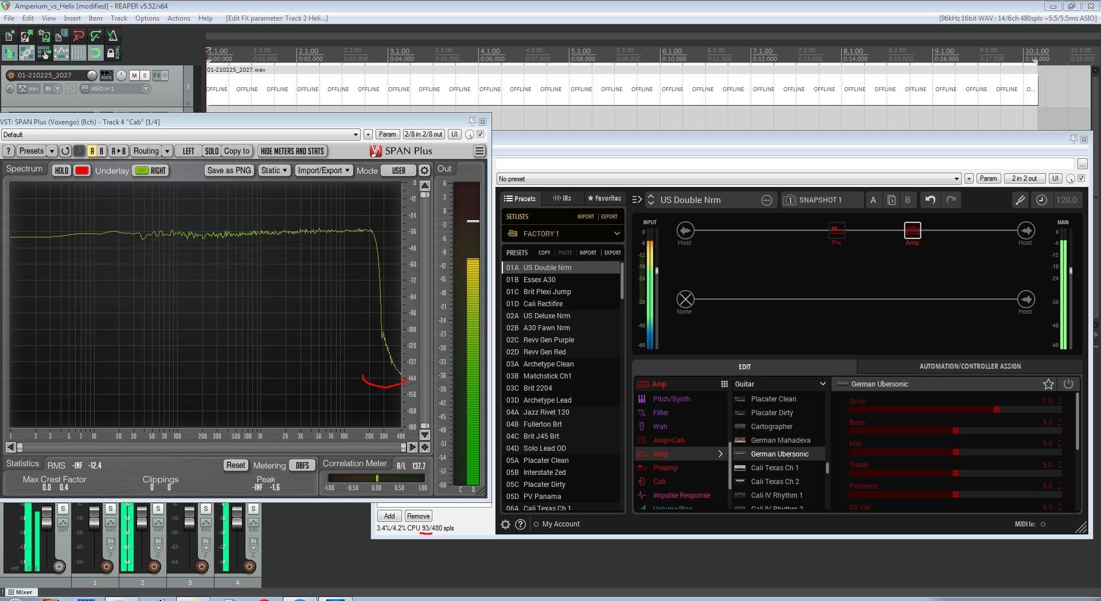The width and height of the screenshot is (1101, 601).
Task: Favorite the German Ubersonic amp with star
Action: pos(1048,384)
